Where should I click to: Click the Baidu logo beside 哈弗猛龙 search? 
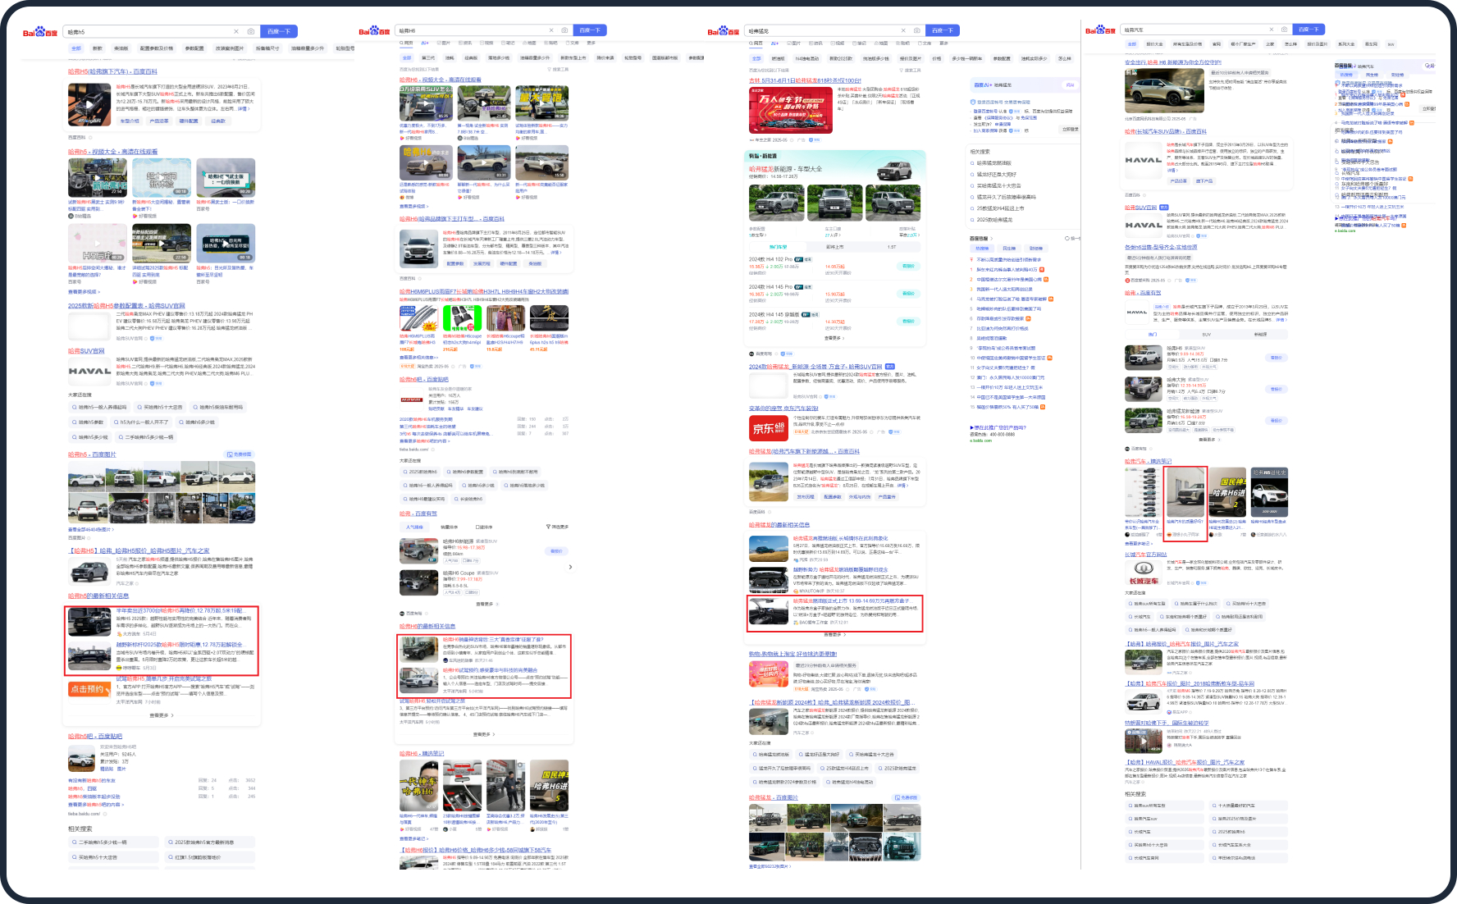pos(723,31)
